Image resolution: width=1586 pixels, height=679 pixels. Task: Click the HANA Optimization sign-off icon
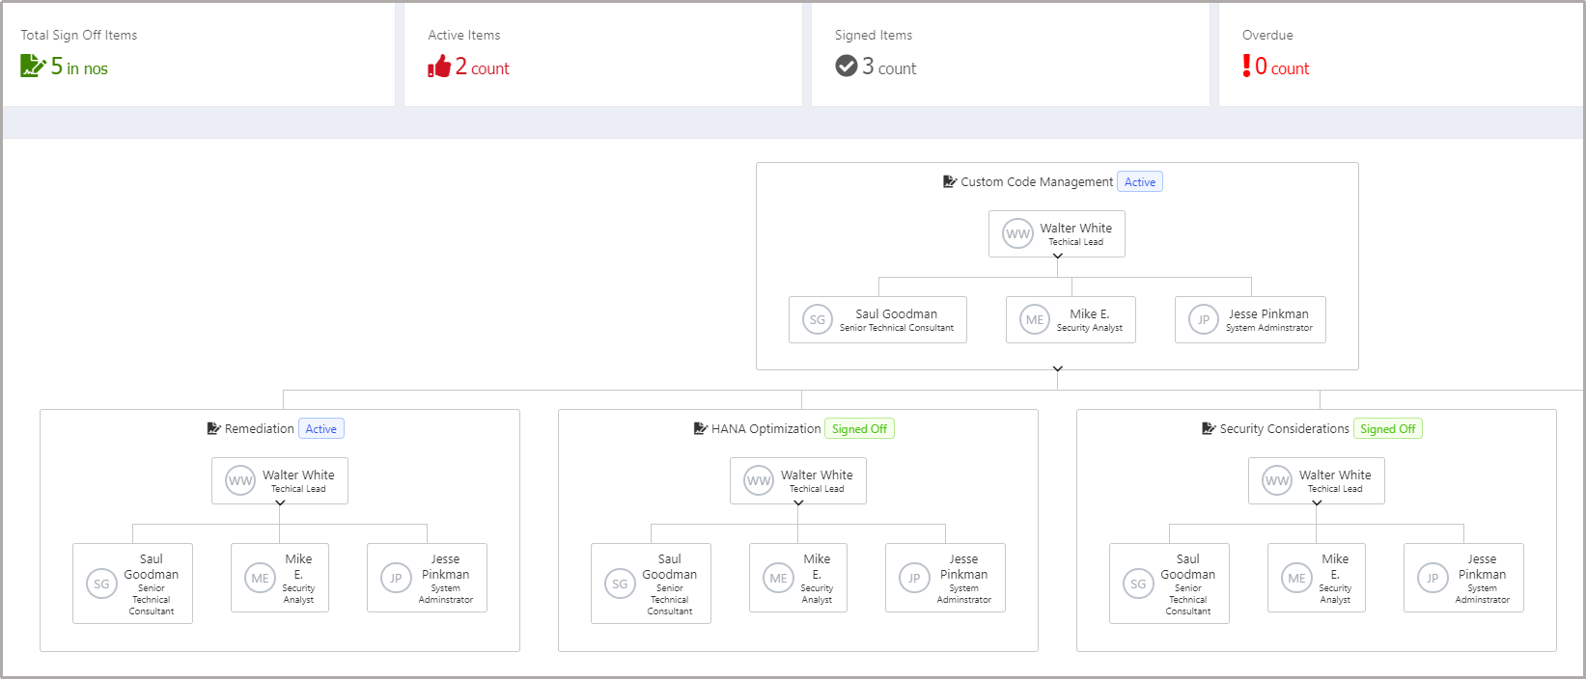click(701, 428)
